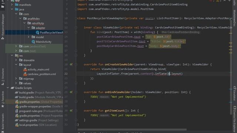Click the first TODO 'Not yet implemented' statement
Image resolution: width=237 pixels, height=133 pixels.
click(x=118, y=97)
